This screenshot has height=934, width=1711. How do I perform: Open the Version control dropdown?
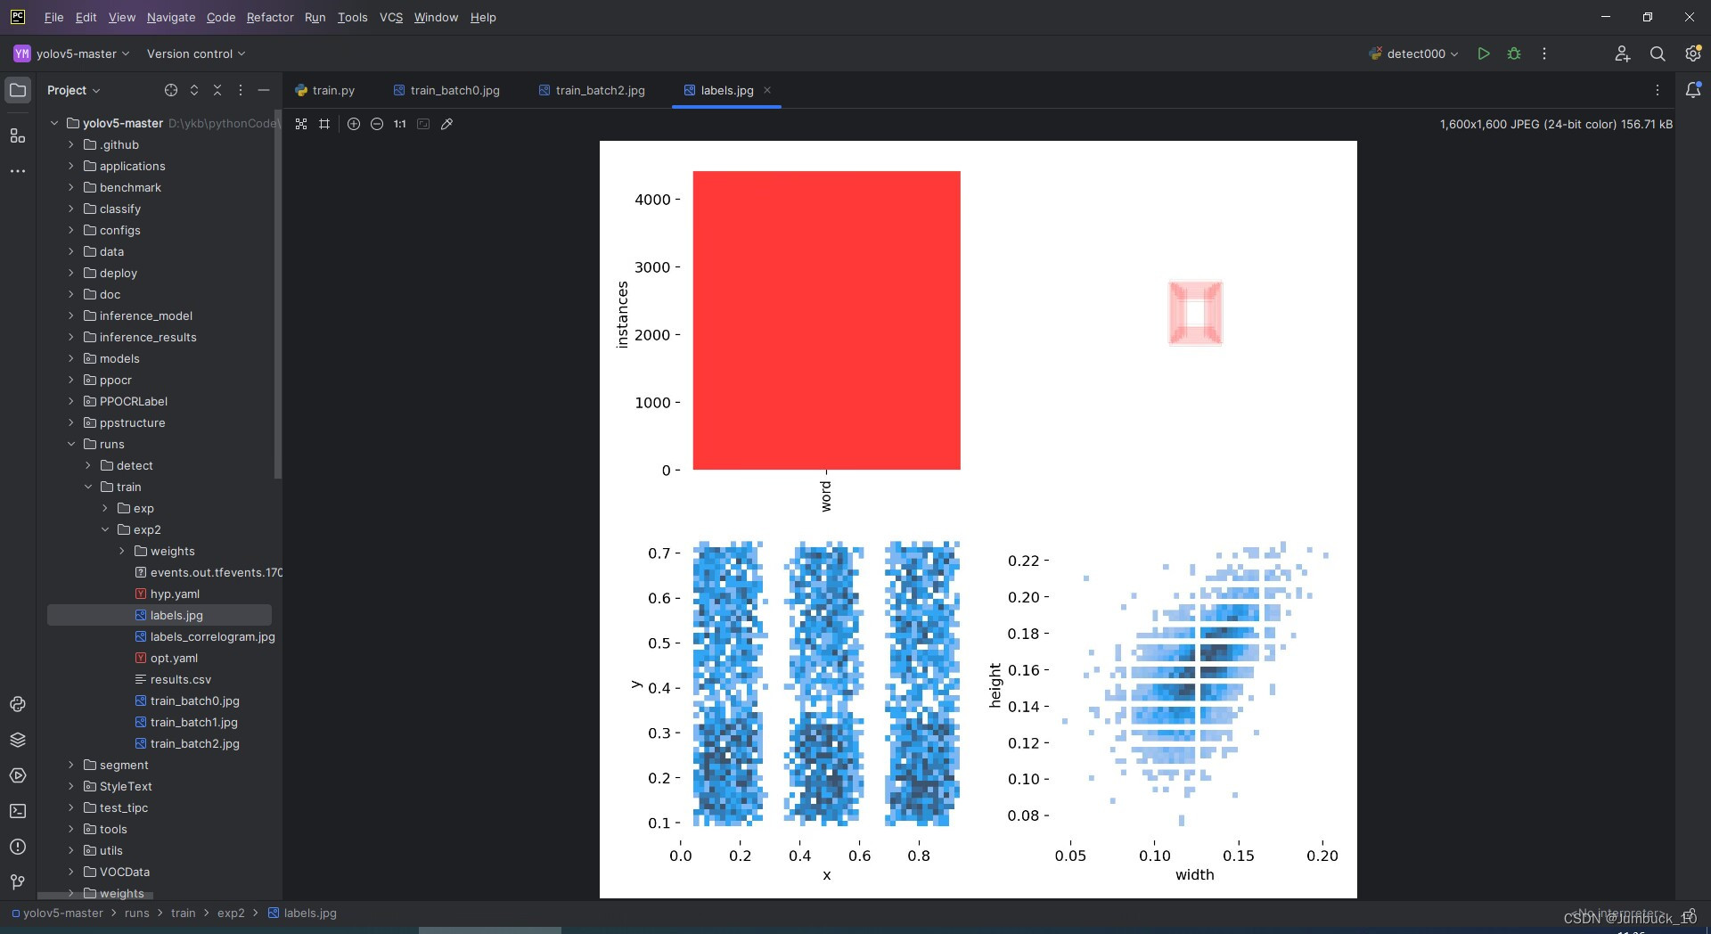pyautogui.click(x=196, y=53)
